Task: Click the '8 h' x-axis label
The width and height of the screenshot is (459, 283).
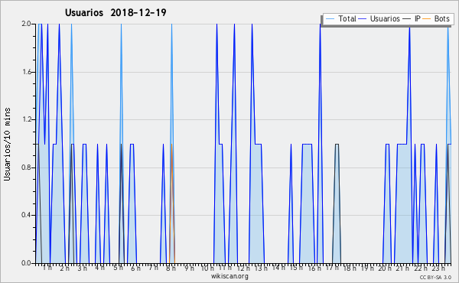Action: click(x=171, y=268)
